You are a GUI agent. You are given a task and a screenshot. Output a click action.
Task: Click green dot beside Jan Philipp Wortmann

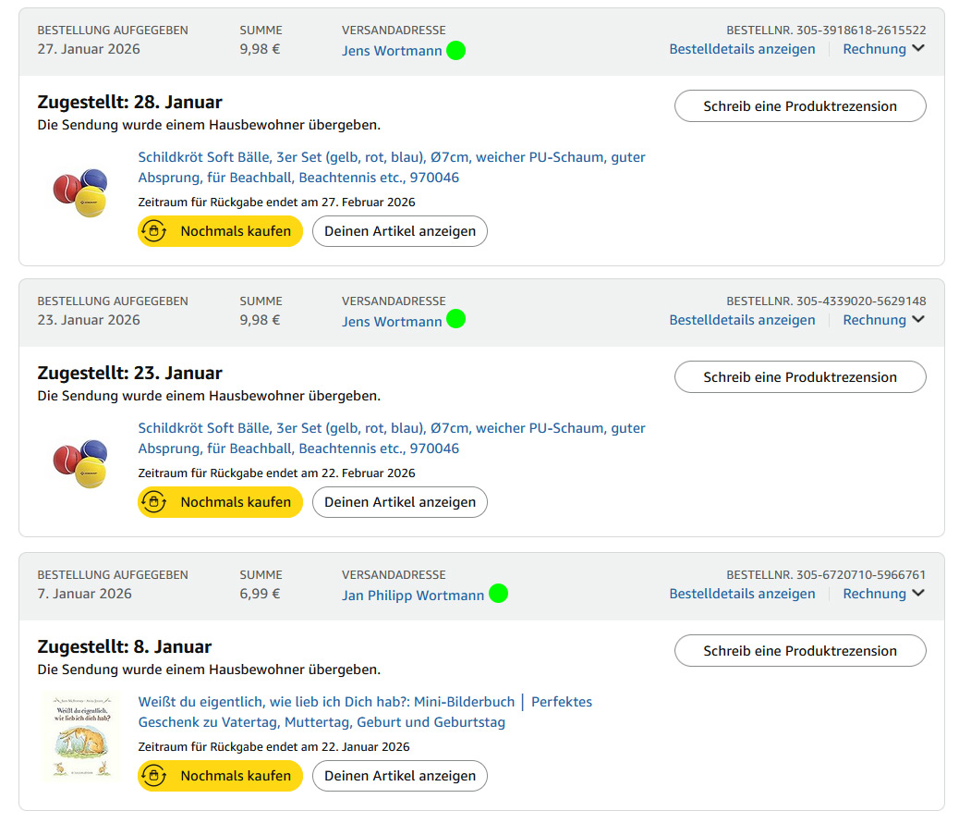point(498,594)
